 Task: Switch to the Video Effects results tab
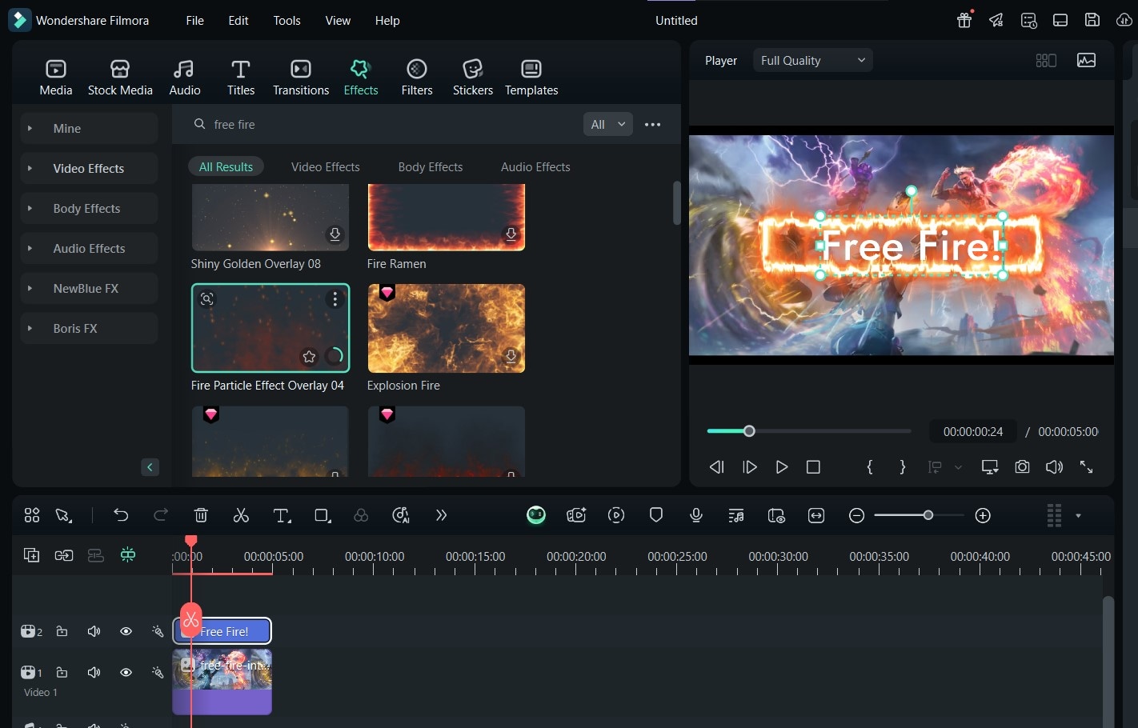click(x=326, y=166)
